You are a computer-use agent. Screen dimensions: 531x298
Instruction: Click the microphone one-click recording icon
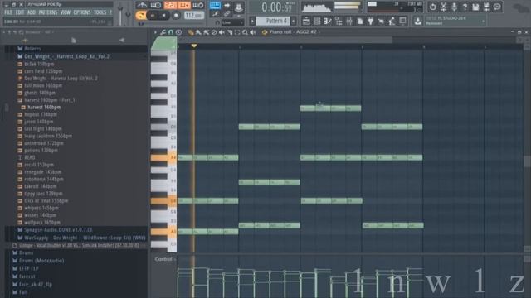454,7
